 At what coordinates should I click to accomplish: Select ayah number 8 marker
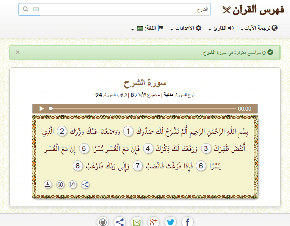78,166
